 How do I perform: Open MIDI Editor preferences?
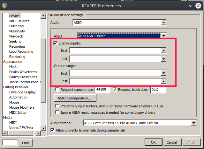click(18, 112)
